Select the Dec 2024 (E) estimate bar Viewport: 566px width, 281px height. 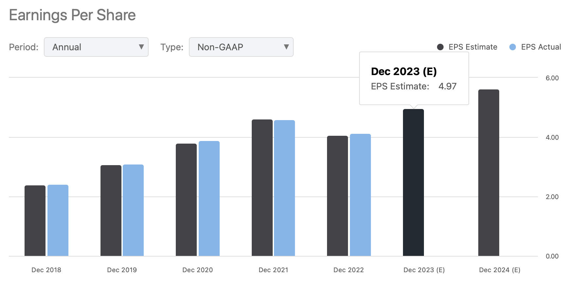[x=489, y=173]
